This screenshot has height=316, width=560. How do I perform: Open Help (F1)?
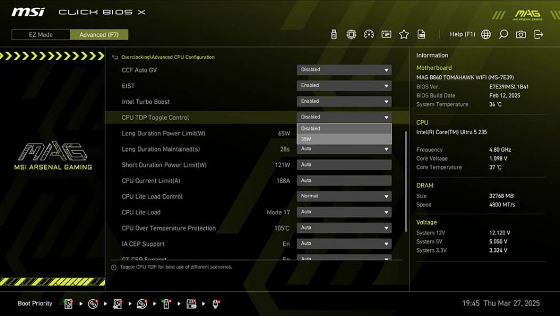tap(462, 34)
